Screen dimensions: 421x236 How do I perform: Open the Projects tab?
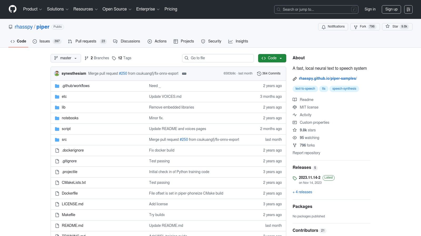tap(184, 41)
